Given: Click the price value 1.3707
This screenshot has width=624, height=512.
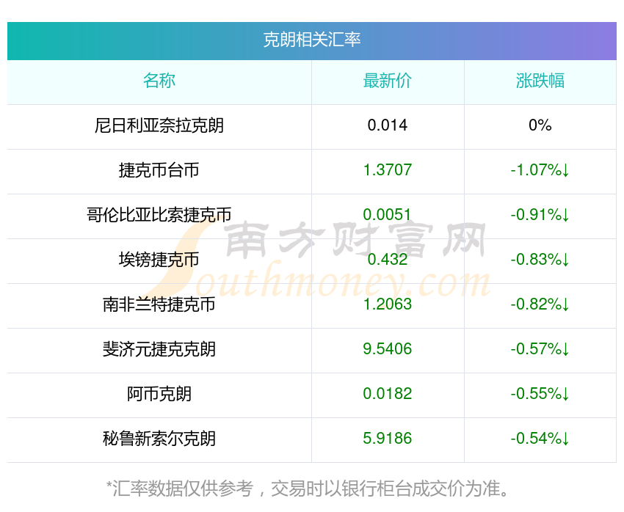Looking at the screenshot, I should 387,170.
